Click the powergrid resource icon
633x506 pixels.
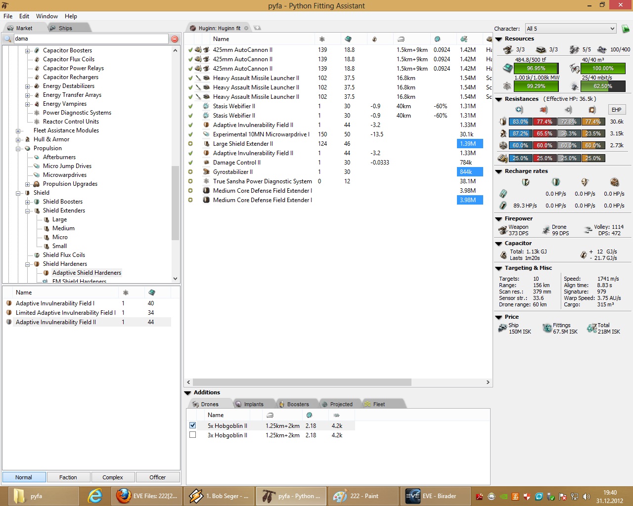point(507,86)
